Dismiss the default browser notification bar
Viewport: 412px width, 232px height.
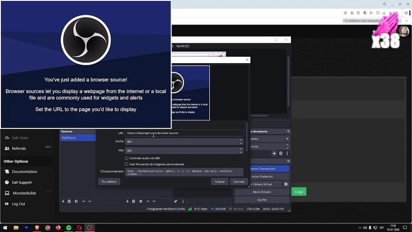(407, 21)
